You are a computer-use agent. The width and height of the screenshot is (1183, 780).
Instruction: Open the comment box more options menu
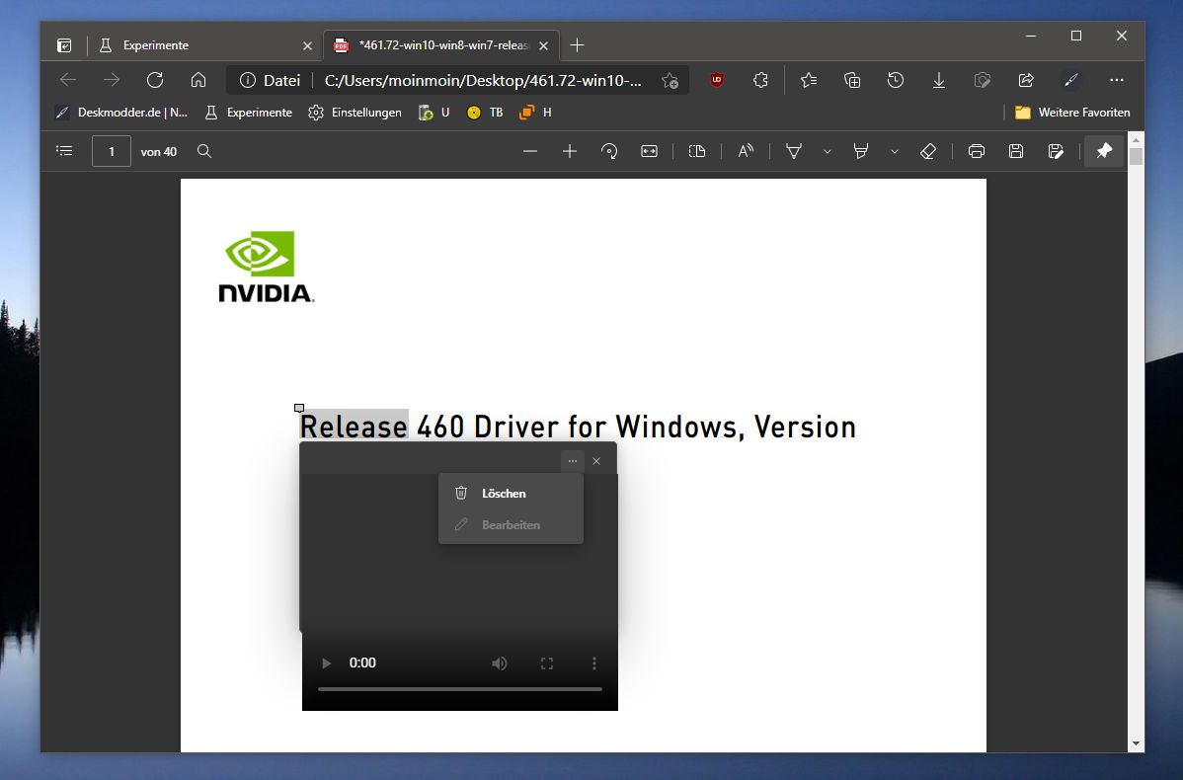pos(573,461)
